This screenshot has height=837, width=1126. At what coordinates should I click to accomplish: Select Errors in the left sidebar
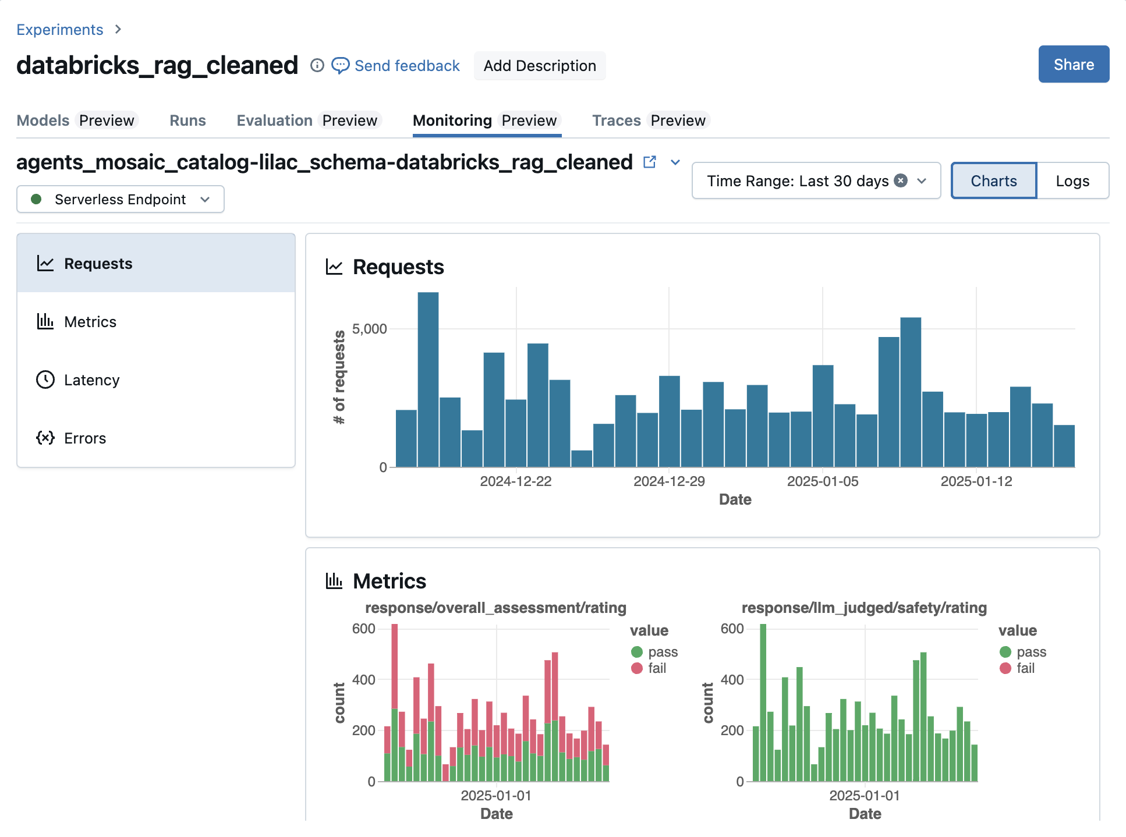[156, 438]
